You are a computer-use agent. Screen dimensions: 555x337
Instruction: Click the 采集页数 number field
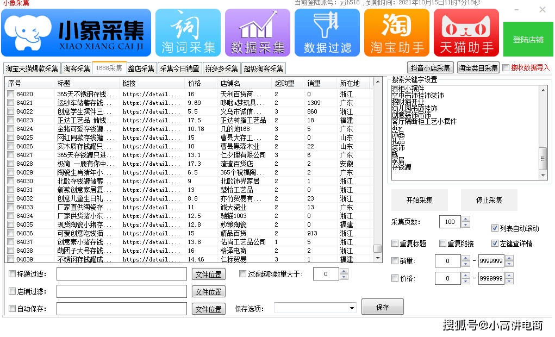(450, 222)
